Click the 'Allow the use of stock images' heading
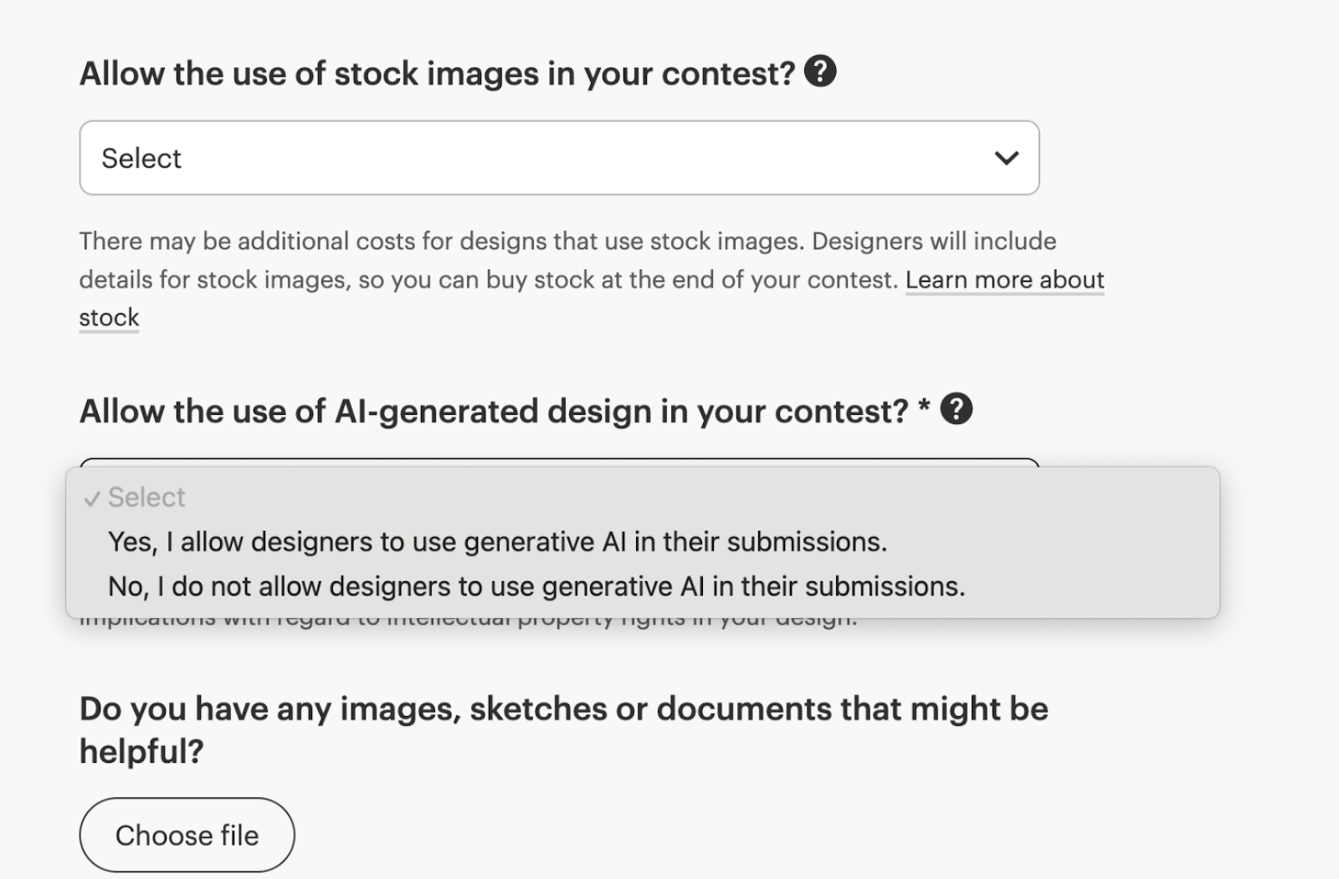 click(437, 74)
